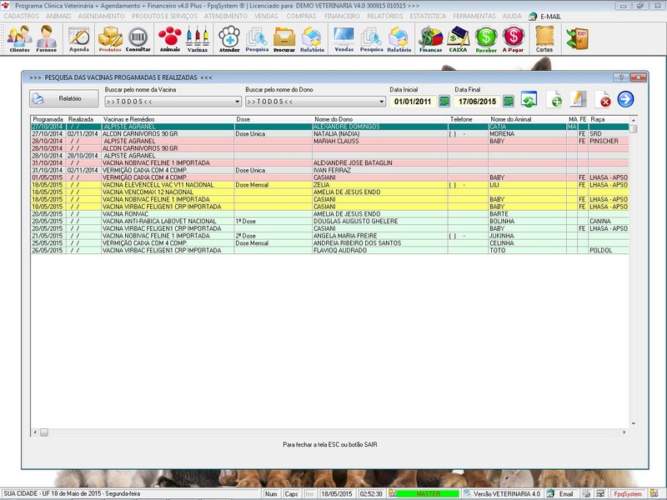
Task: Select the ALEXANDRE DOMINGOS row
Action: point(329,127)
